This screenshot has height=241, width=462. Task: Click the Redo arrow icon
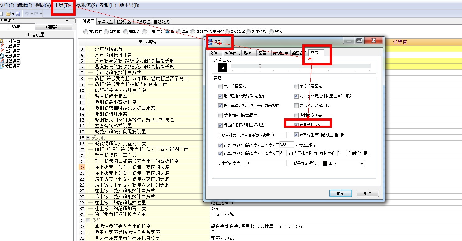point(36,14)
